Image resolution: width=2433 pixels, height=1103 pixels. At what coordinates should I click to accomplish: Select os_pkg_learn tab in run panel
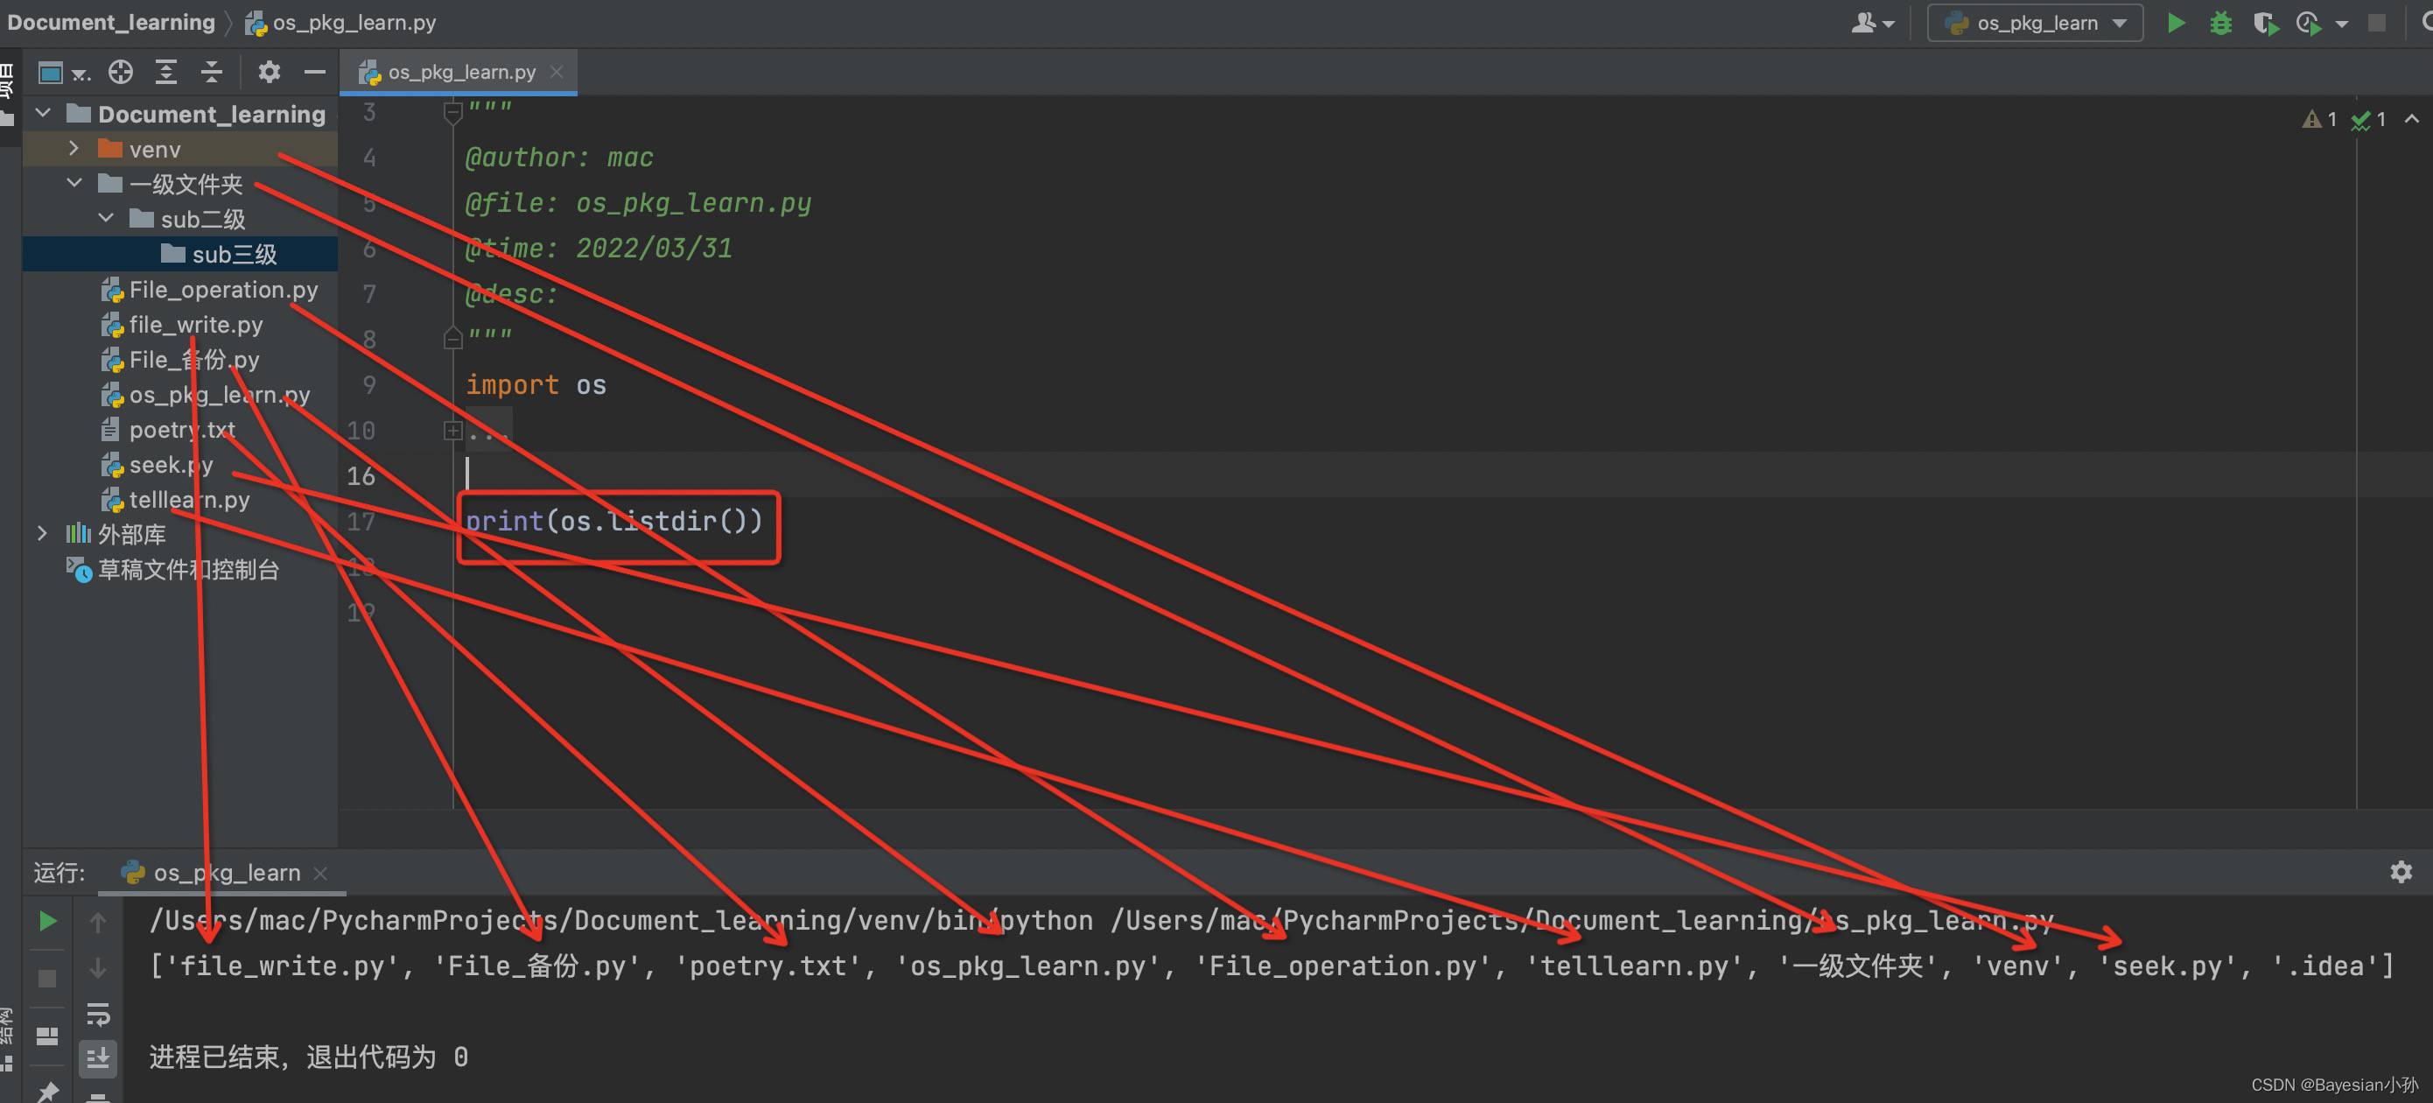tap(226, 873)
